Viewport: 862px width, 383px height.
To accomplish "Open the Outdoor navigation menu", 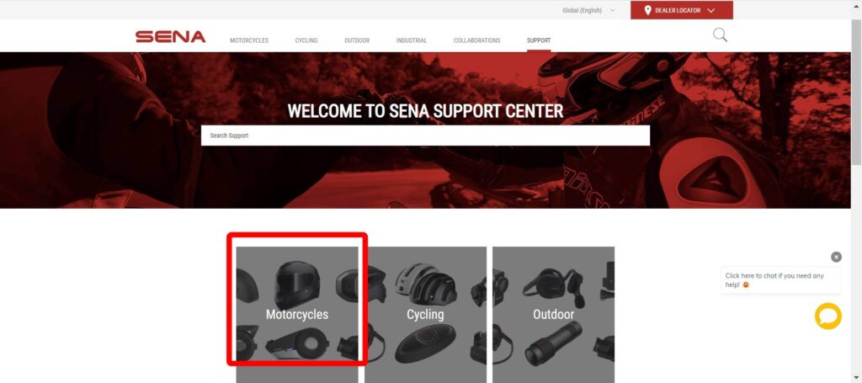I will pos(357,40).
